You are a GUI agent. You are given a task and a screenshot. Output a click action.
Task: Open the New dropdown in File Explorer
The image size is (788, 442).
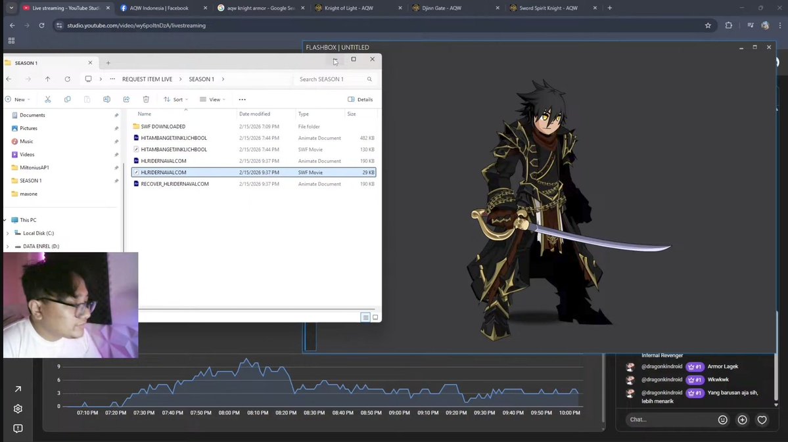coord(18,99)
